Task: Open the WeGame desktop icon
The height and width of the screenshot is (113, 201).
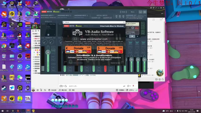Action: pyautogui.click(x=4, y=25)
